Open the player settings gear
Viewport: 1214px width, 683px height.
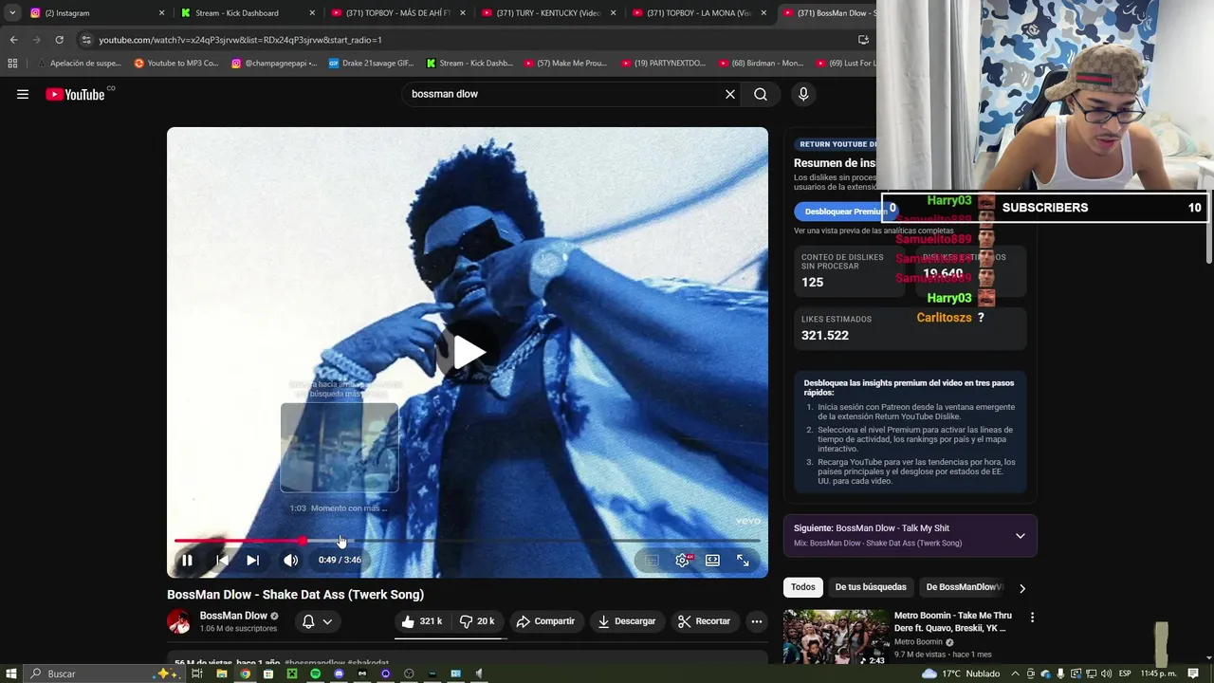click(682, 560)
